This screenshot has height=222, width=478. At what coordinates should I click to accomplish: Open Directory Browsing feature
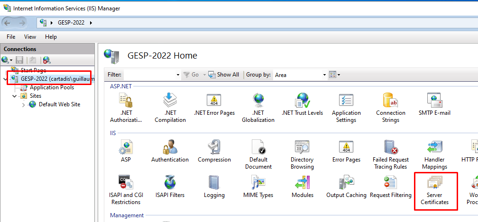[x=302, y=154]
